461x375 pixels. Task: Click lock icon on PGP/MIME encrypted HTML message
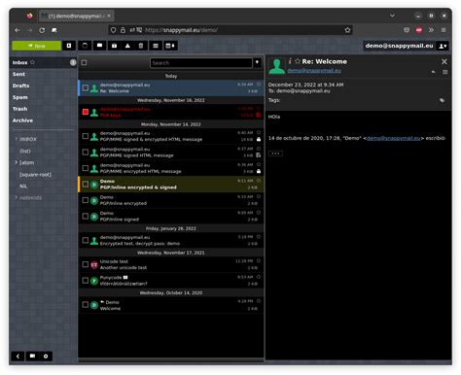(259, 171)
